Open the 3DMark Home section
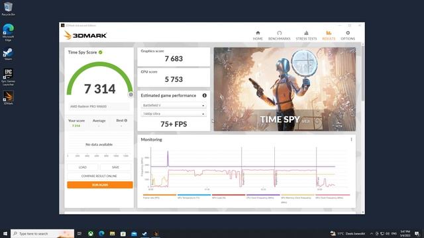This screenshot has width=424, height=238. [x=258, y=35]
